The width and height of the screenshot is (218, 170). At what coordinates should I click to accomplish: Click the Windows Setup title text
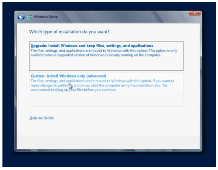pos(46,17)
